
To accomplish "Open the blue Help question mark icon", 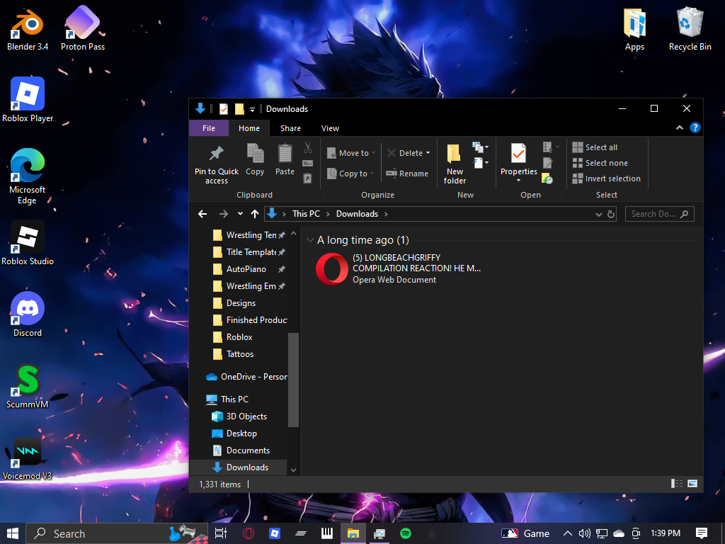I will pos(695,128).
